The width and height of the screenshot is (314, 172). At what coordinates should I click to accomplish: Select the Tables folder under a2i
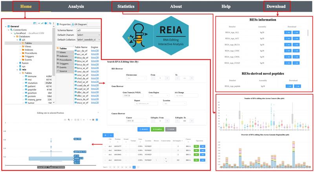pos(28,42)
